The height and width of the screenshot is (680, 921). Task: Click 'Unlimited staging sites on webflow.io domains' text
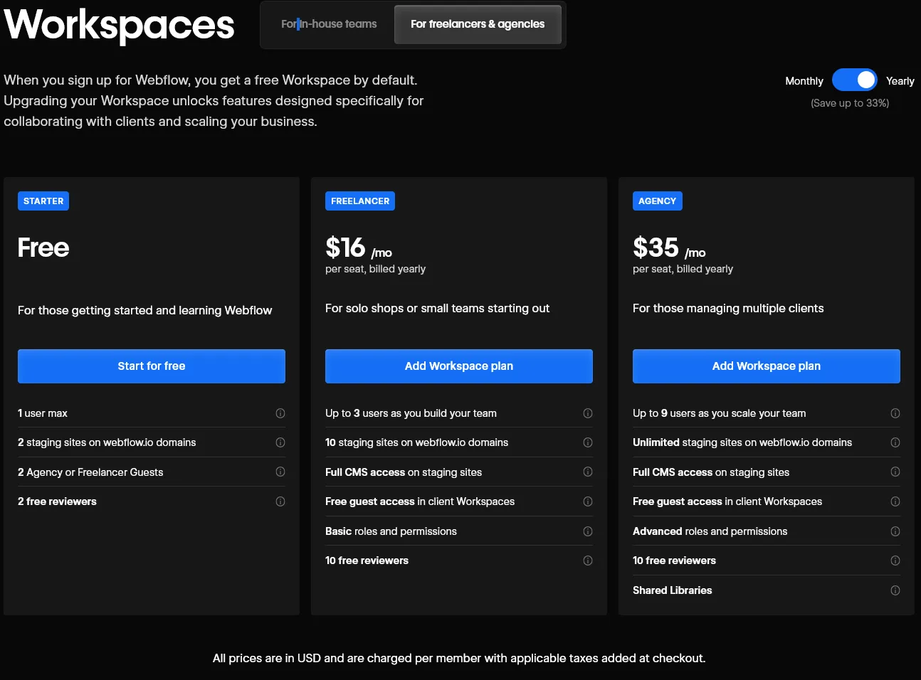coord(742,442)
